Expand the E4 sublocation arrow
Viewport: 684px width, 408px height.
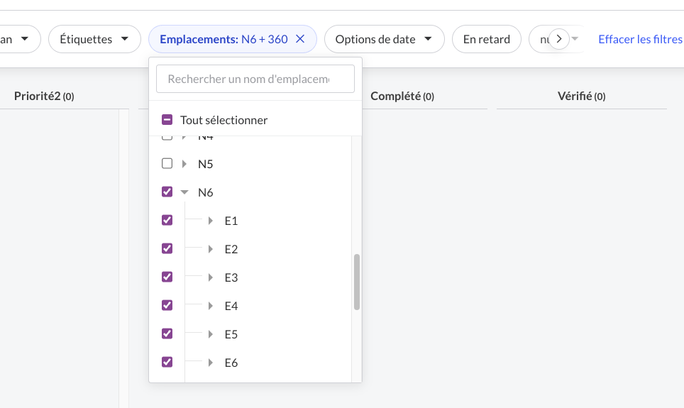pyautogui.click(x=211, y=306)
